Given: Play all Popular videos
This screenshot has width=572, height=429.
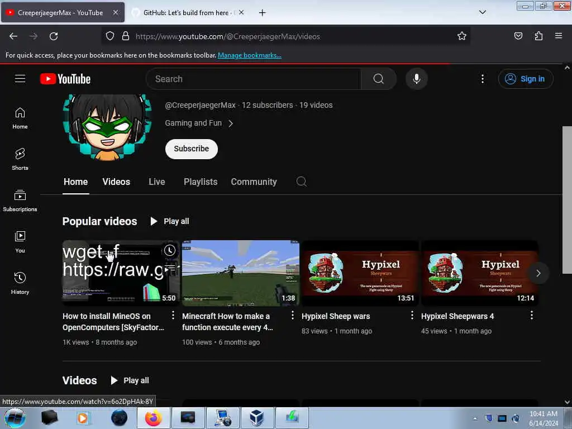Looking at the screenshot, I should tap(170, 221).
